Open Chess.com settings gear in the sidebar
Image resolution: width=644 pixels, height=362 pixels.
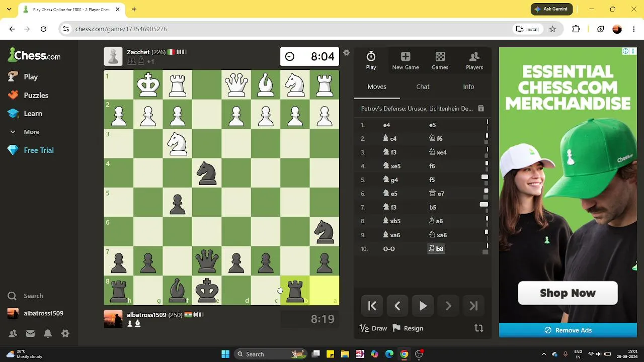click(x=65, y=333)
